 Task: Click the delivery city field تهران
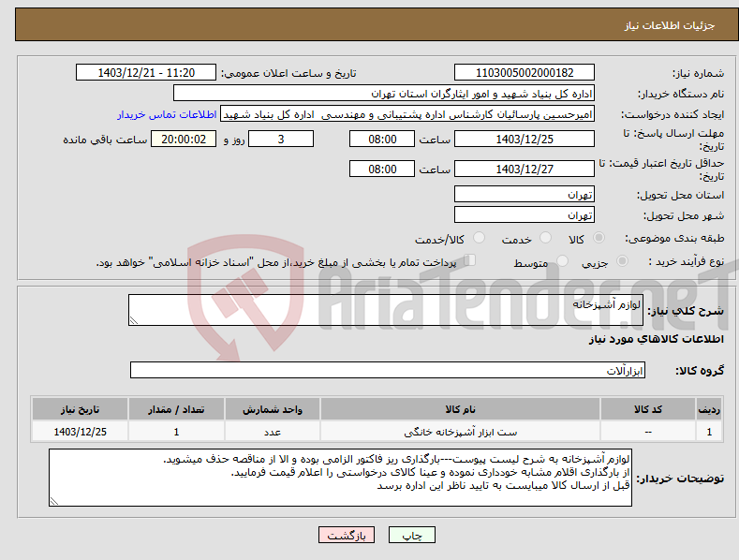[x=525, y=215]
